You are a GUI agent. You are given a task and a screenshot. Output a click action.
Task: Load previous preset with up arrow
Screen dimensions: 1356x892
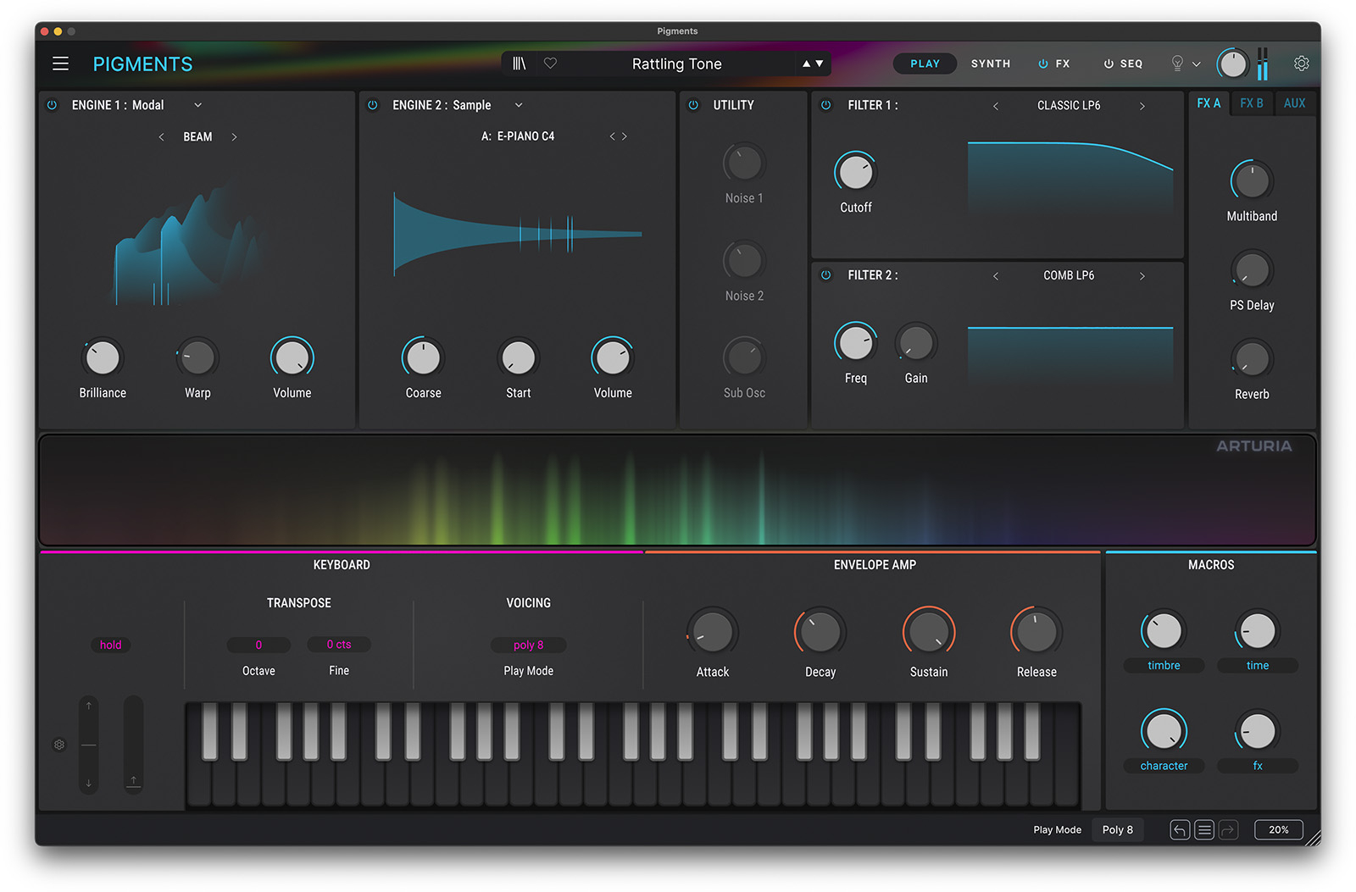pyautogui.click(x=806, y=64)
